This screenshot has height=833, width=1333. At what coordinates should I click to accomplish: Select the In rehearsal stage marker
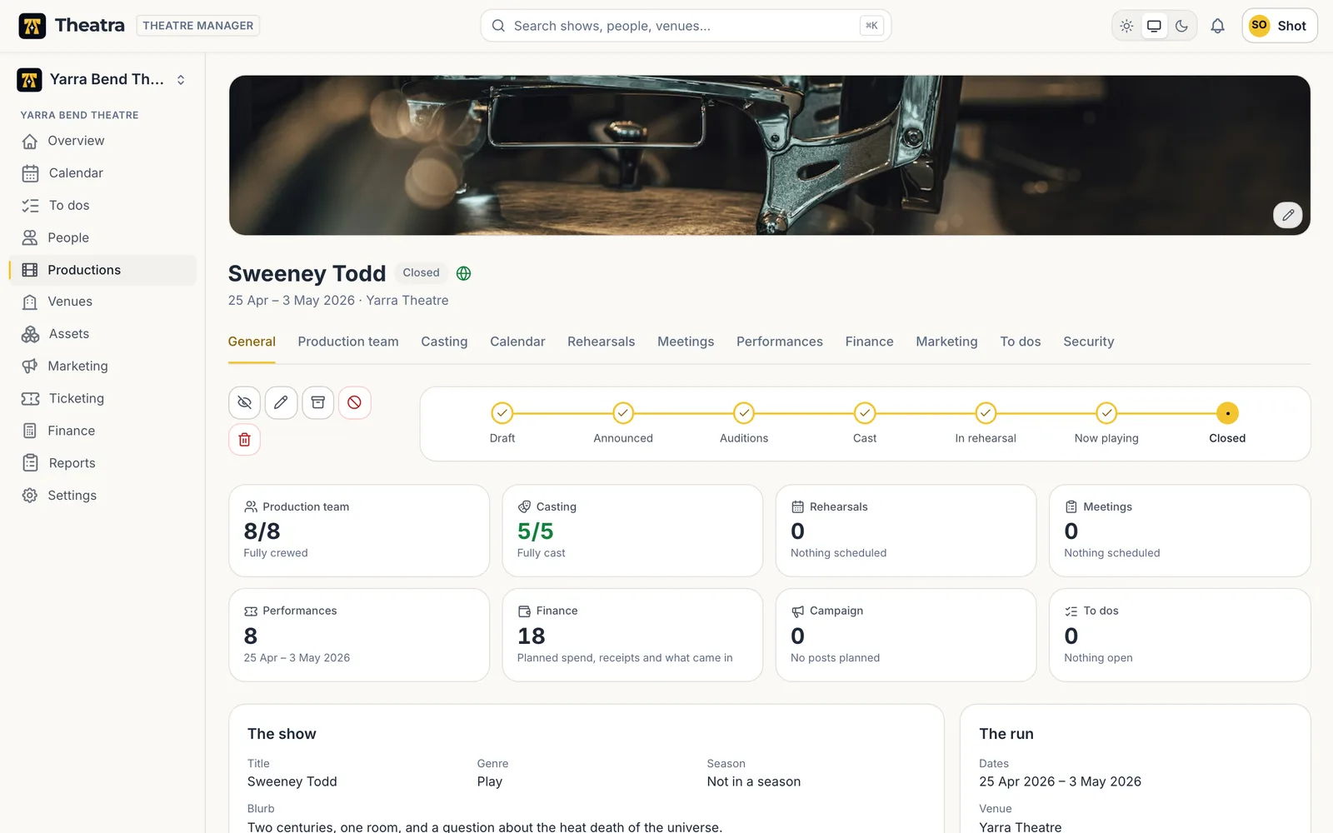(986, 413)
